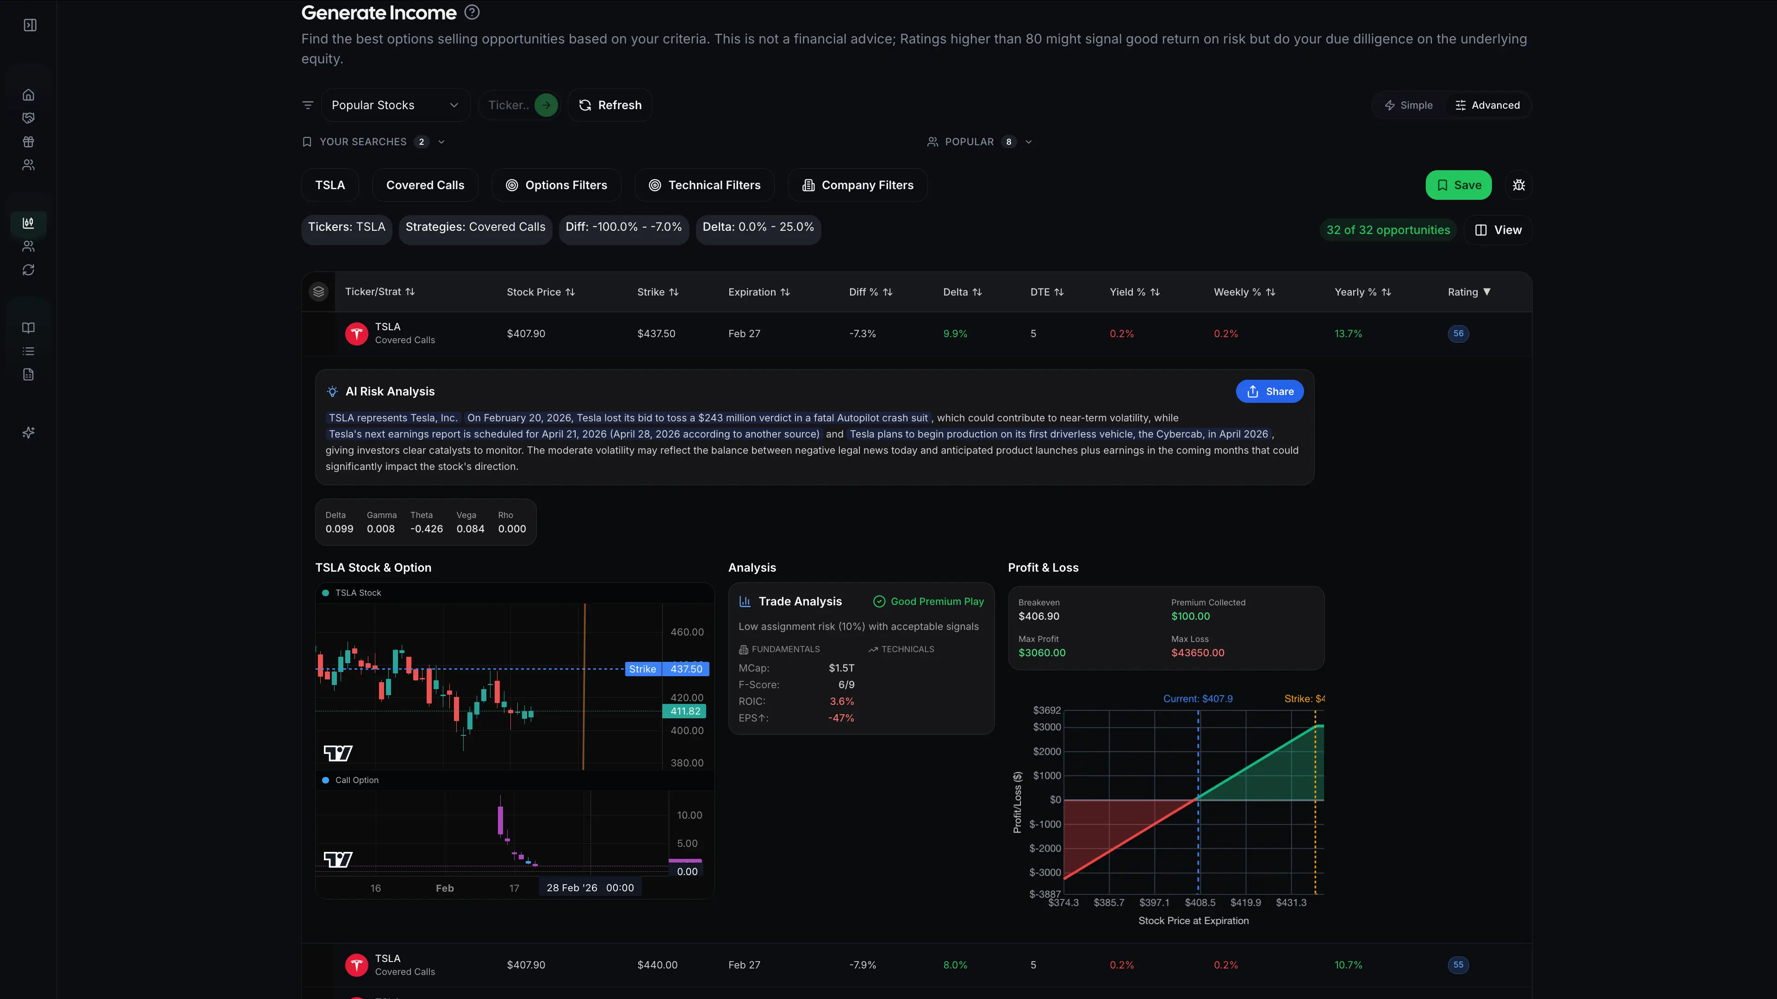
Task: Open the TSLA ticker filter tab
Action: click(x=330, y=185)
